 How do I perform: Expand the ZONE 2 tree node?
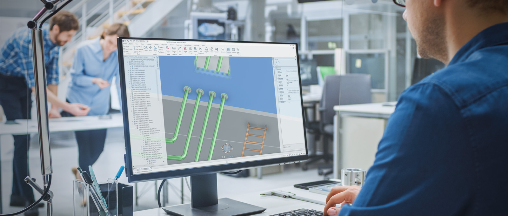coord(130,68)
